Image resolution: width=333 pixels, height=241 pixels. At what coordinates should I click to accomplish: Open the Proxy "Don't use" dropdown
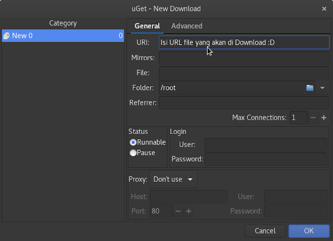(173, 179)
